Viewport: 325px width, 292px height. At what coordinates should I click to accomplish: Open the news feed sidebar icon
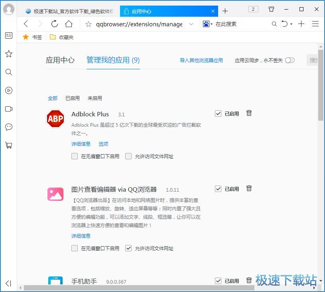(9, 35)
